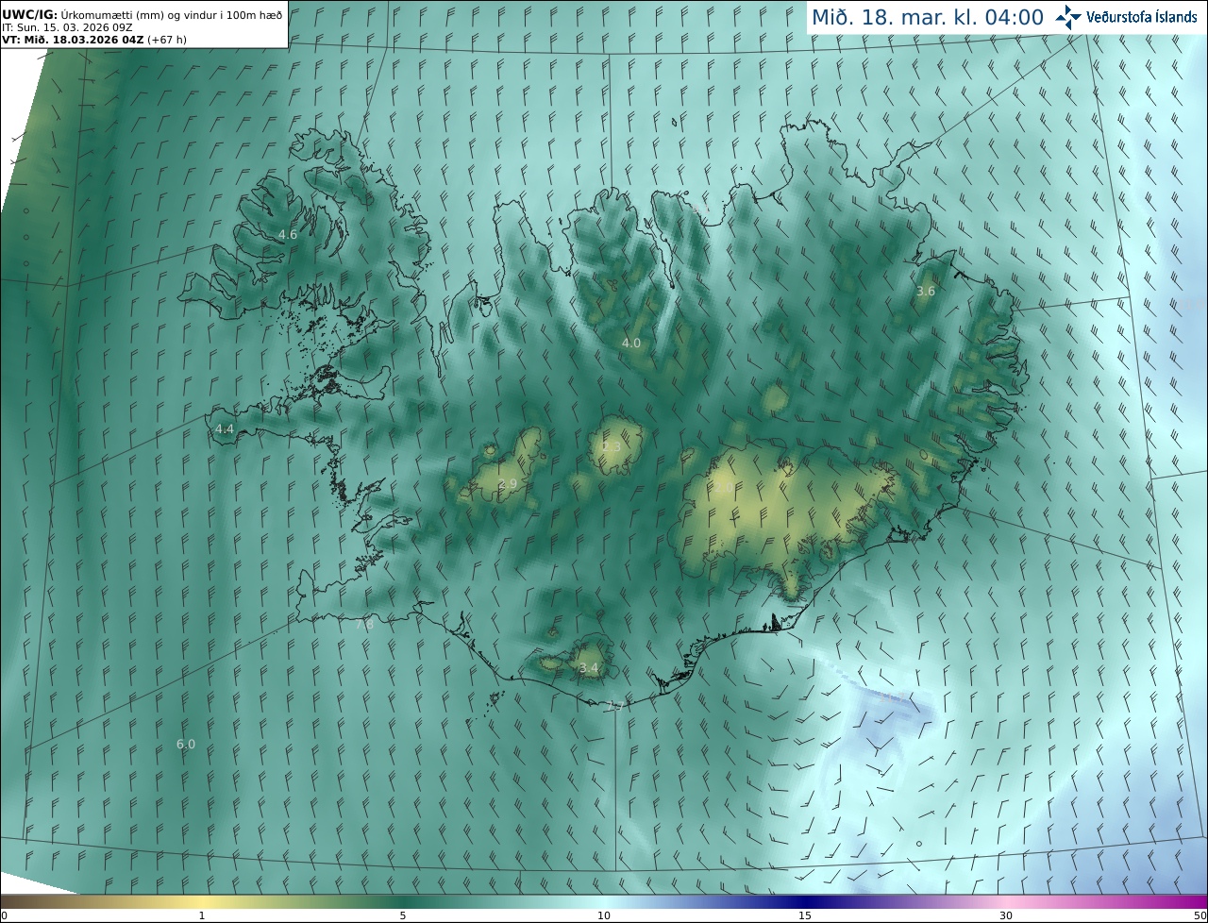
Task: Click the 4.0 value in north Iceland
Action: [x=631, y=343]
